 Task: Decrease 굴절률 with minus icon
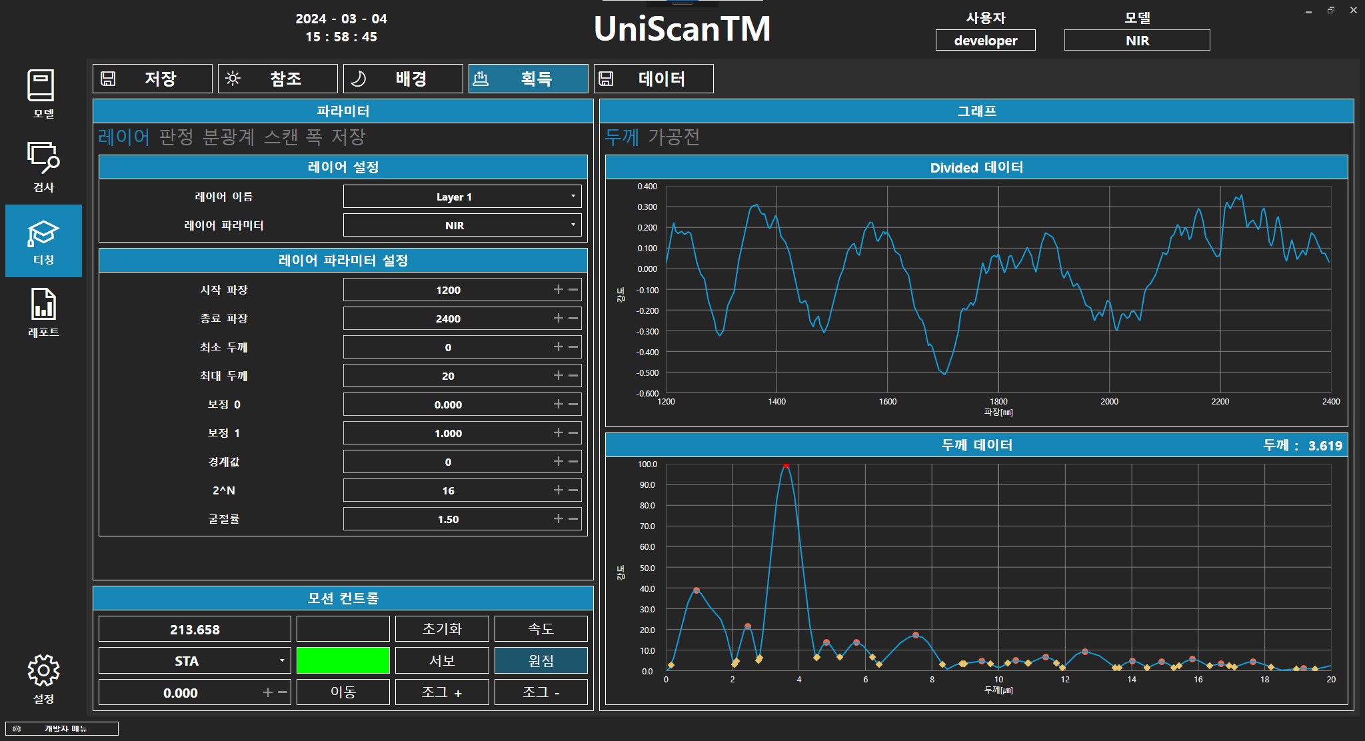(573, 518)
